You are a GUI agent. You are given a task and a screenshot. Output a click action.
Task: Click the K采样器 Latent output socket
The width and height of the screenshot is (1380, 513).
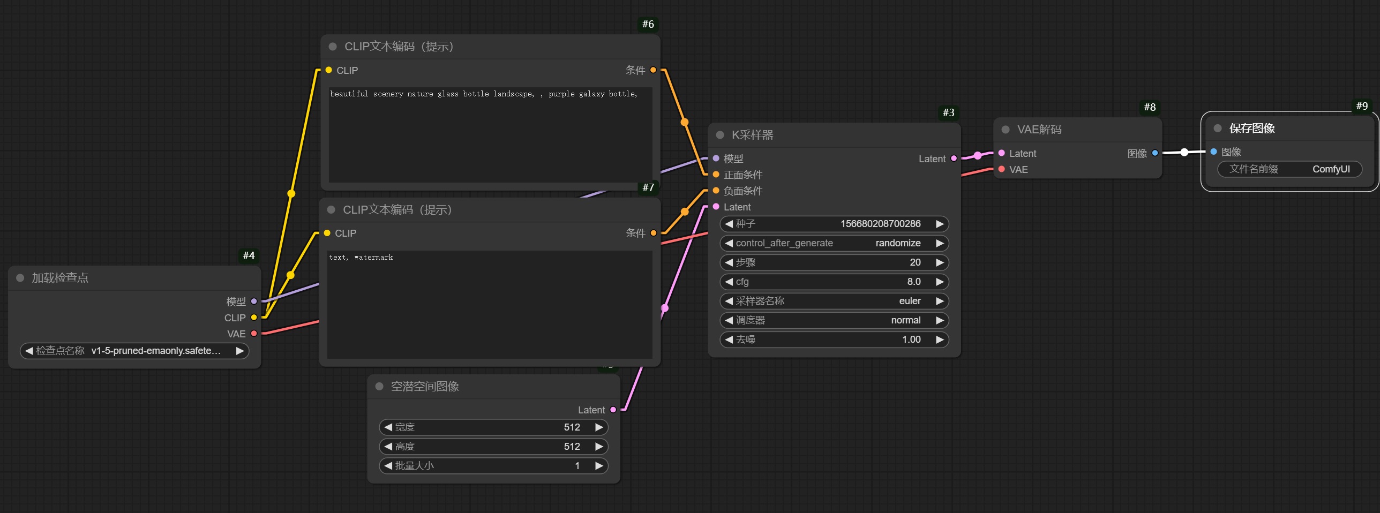[954, 159]
